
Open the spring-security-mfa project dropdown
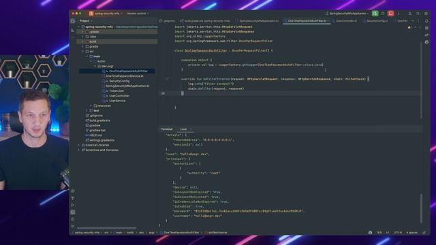tap(108, 14)
